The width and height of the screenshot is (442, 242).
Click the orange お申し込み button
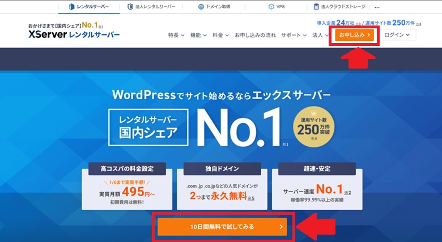354,35
